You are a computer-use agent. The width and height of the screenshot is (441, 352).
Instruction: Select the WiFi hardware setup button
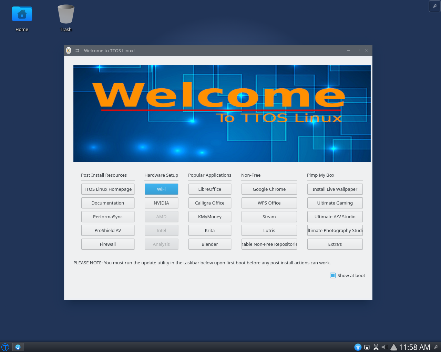coord(161,189)
